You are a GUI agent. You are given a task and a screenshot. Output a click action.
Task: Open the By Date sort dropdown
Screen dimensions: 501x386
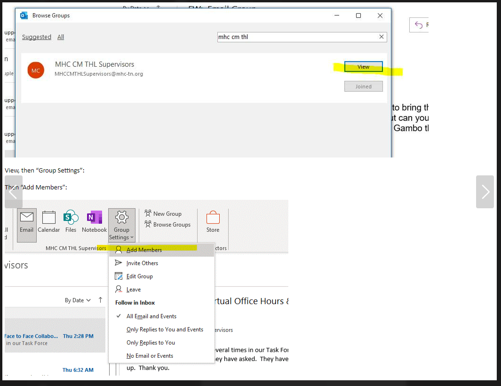78,300
